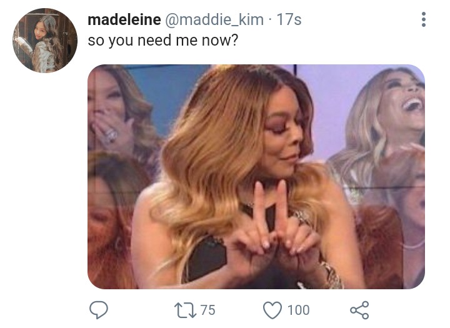450x328 pixels.
Task: Click the like count 100
Action: pyautogui.click(x=299, y=310)
